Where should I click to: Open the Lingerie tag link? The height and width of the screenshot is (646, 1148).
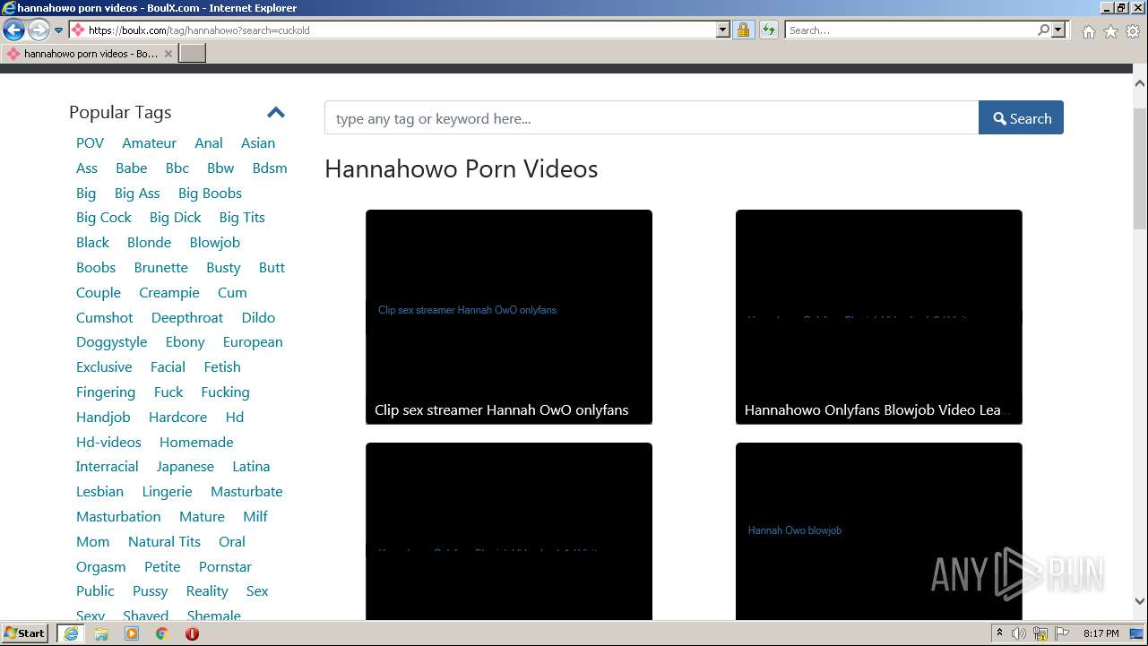pyautogui.click(x=168, y=492)
